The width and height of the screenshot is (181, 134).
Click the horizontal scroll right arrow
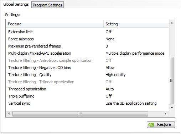pos(165,114)
